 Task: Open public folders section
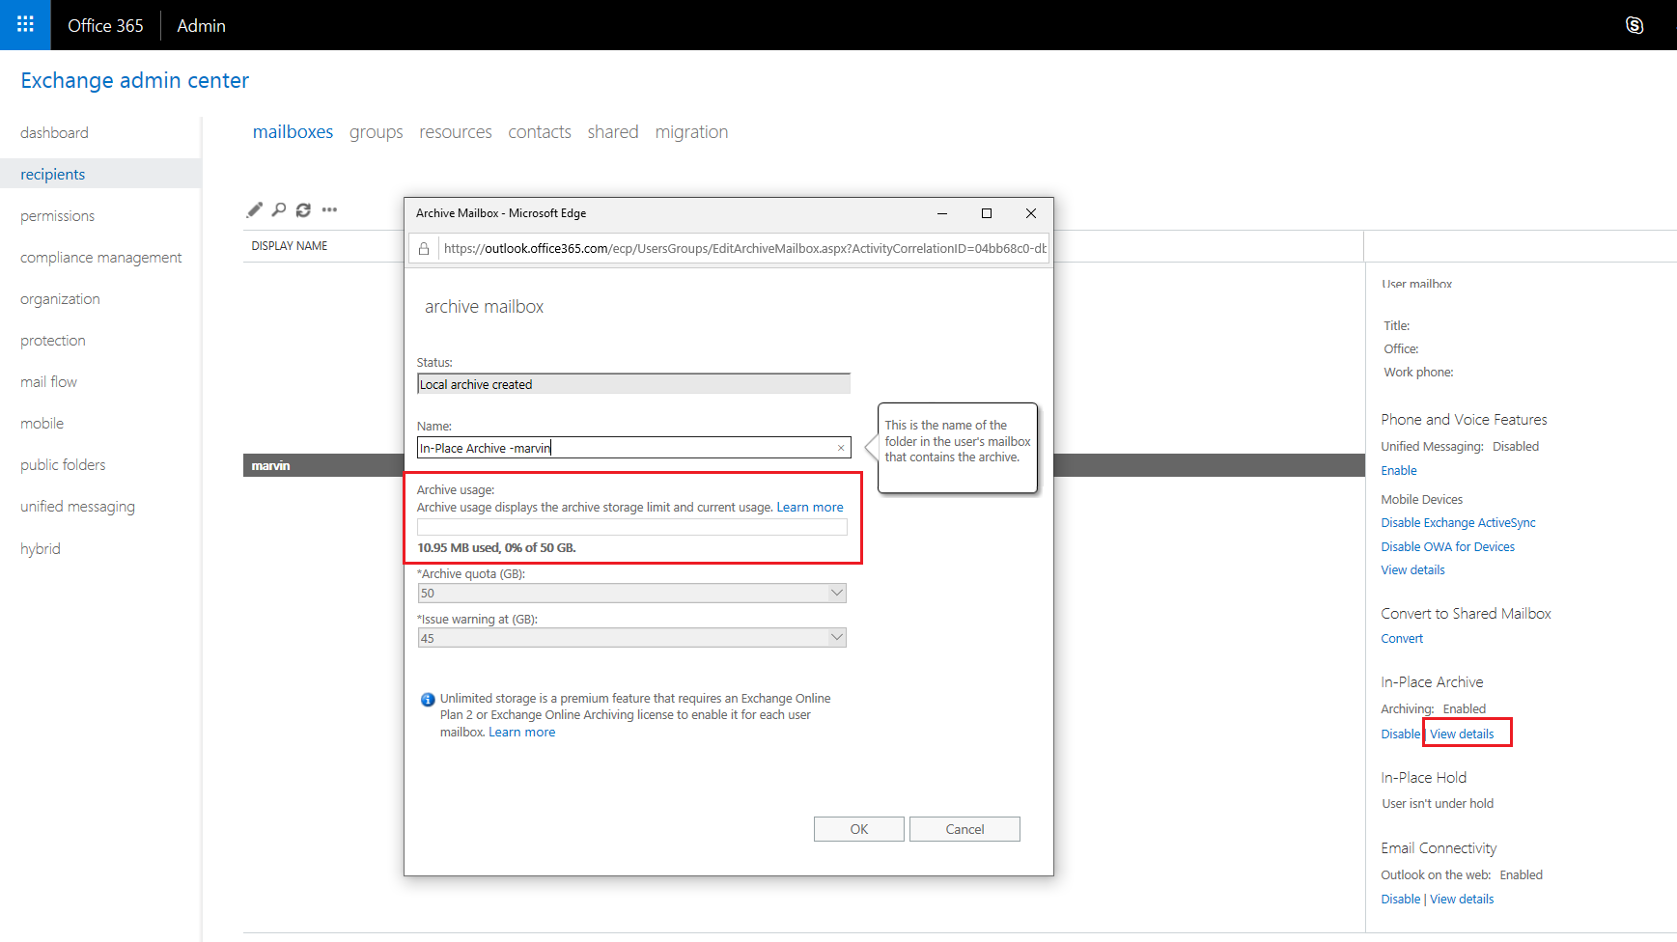[63, 465]
